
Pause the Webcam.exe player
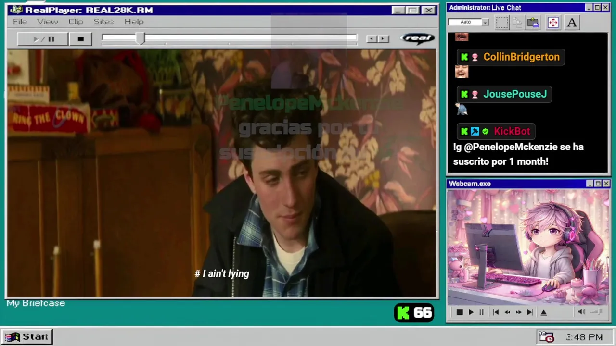click(481, 312)
